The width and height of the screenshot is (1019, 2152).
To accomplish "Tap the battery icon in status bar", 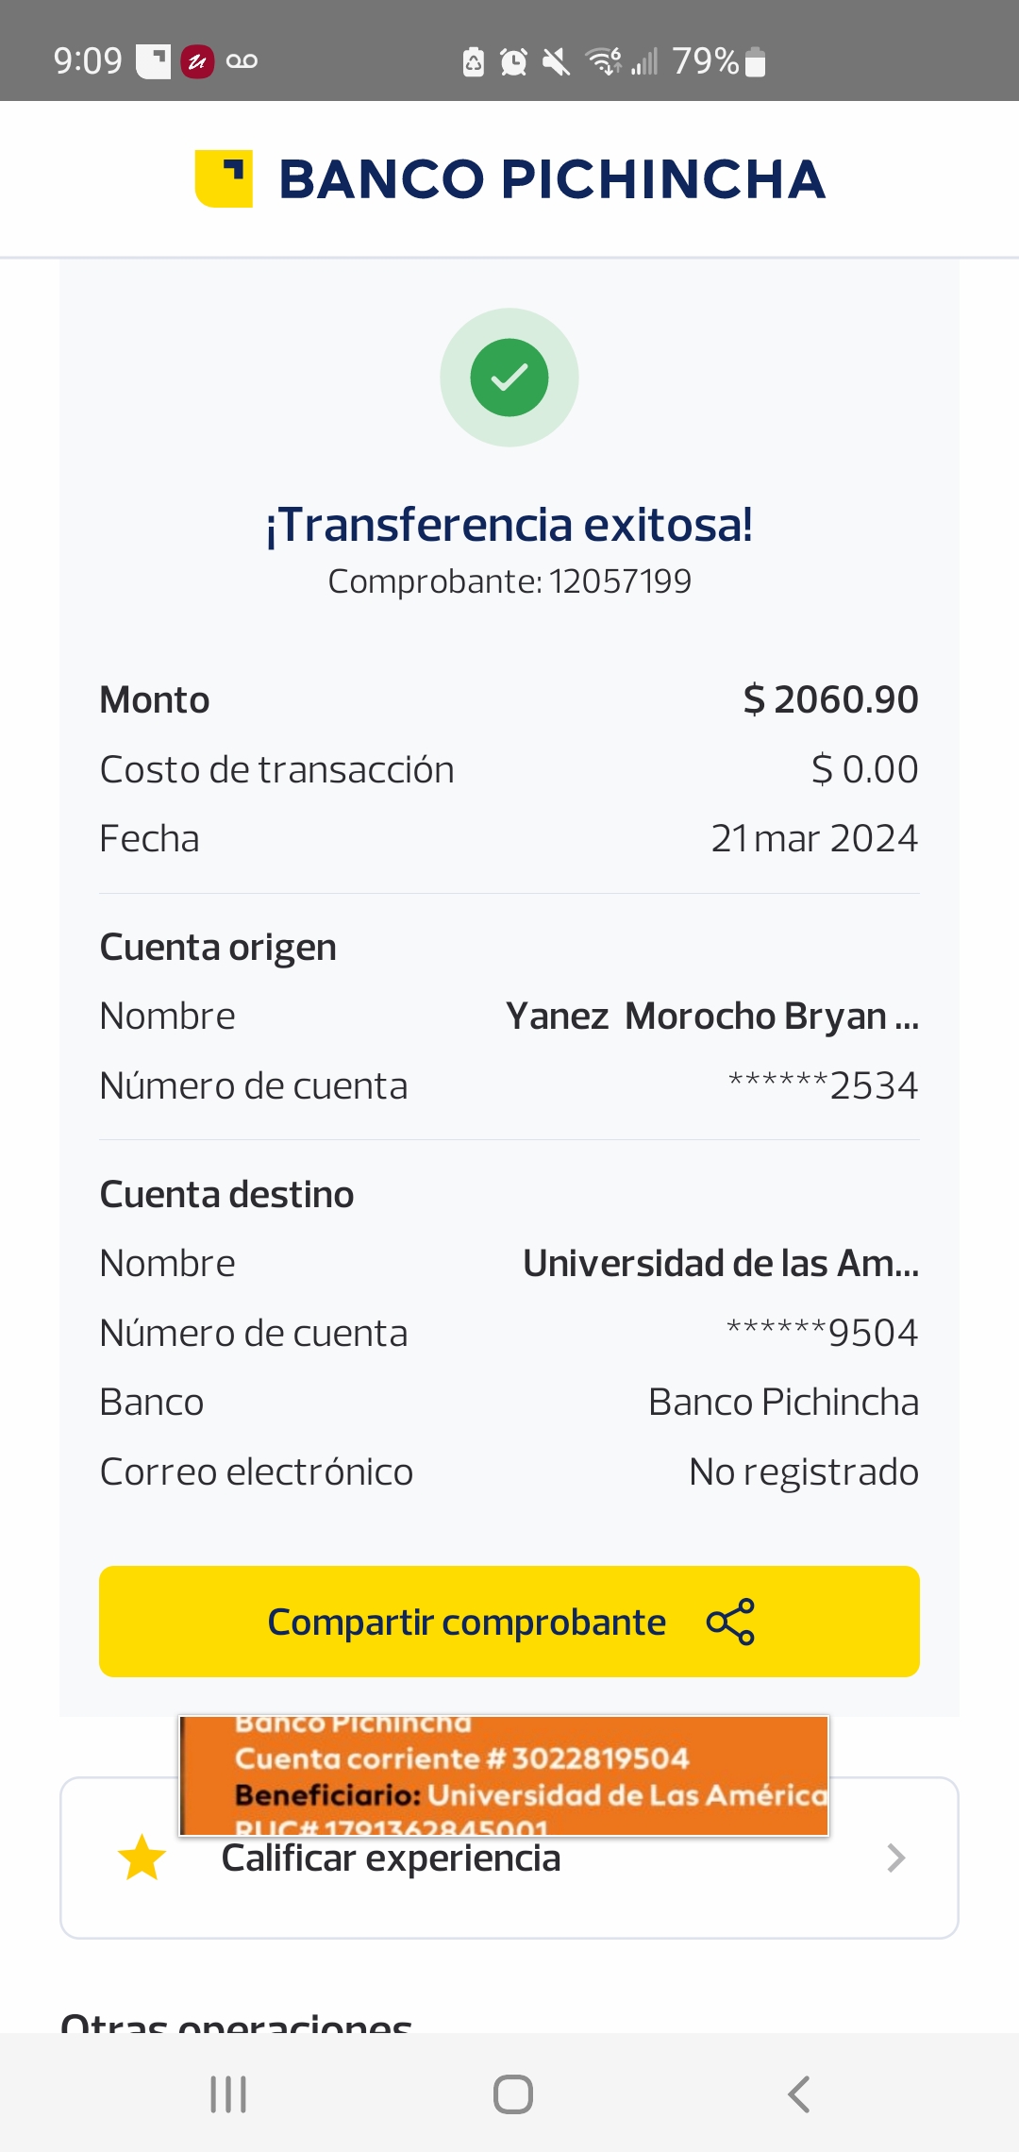I will pos(755,62).
